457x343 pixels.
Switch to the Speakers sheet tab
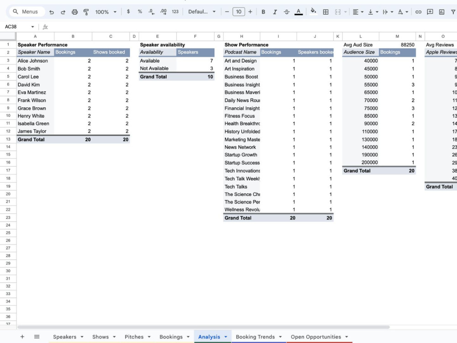tap(65, 337)
